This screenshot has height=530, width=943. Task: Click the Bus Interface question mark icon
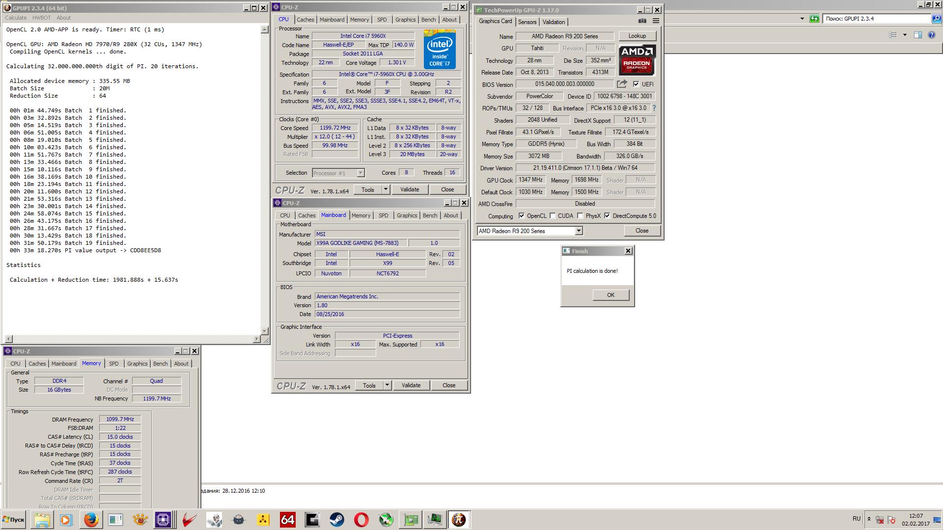654,108
